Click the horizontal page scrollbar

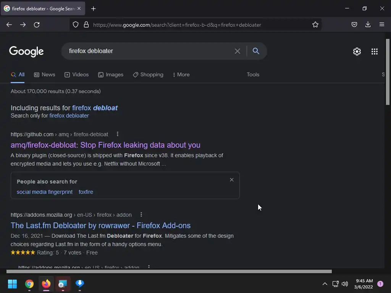pyautogui.click(x=169, y=271)
